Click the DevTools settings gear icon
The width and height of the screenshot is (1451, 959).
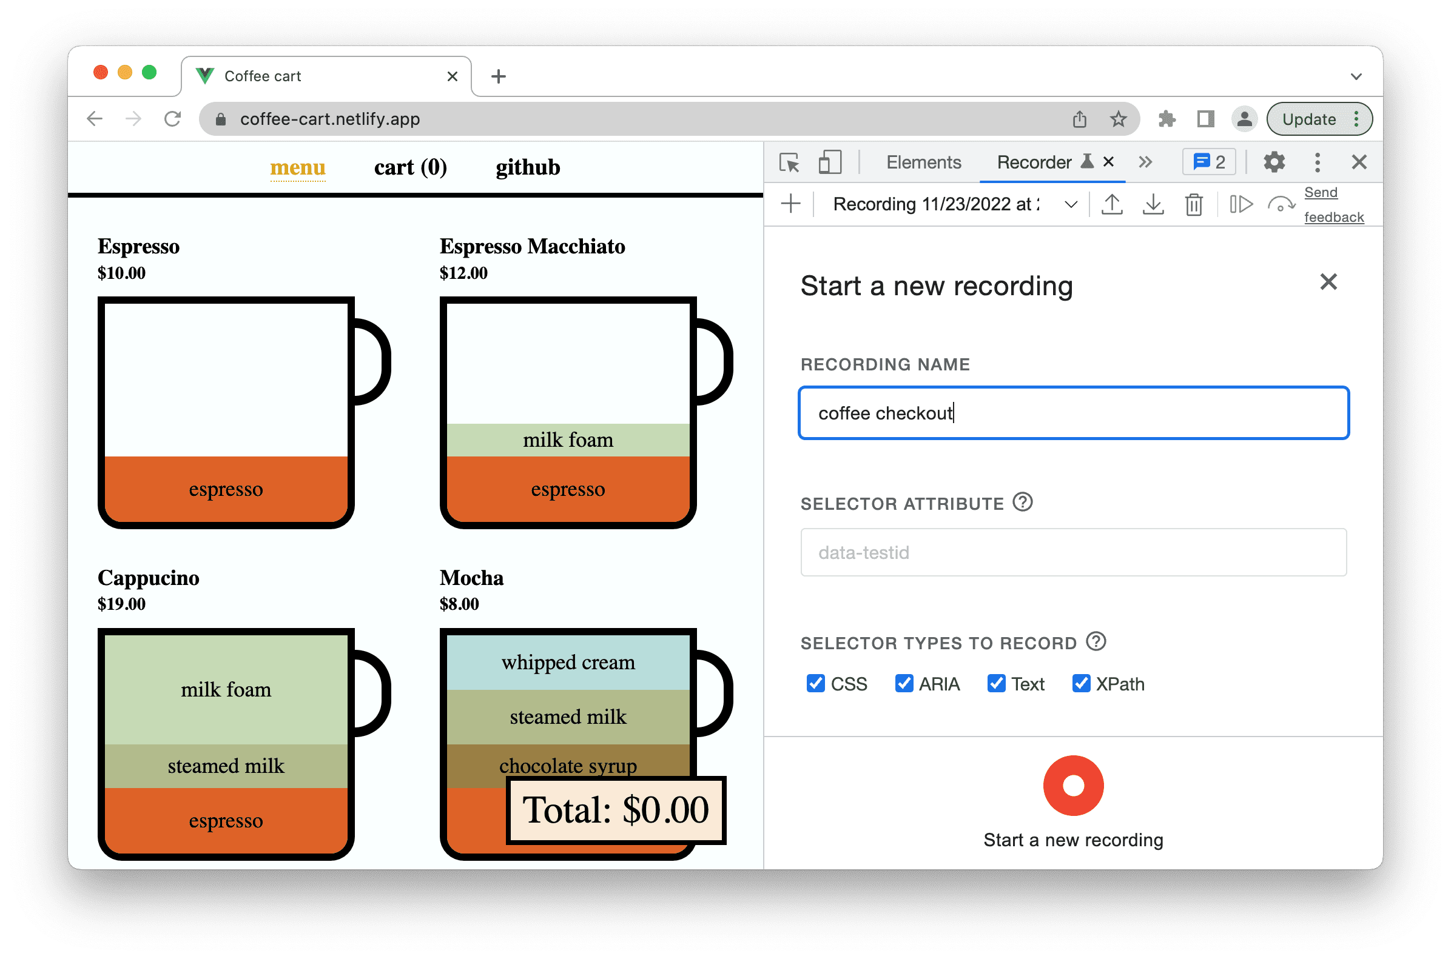pyautogui.click(x=1275, y=166)
